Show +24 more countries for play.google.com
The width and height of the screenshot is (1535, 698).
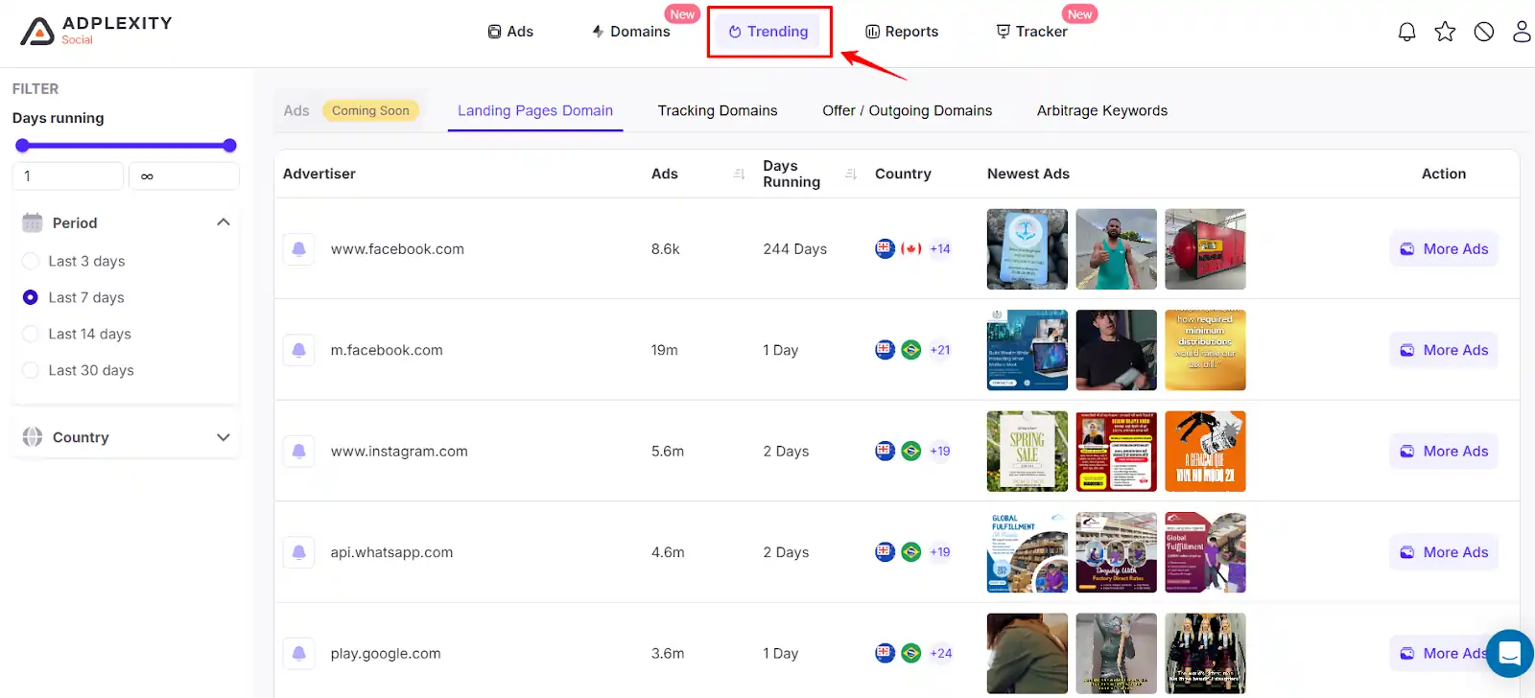(x=941, y=654)
